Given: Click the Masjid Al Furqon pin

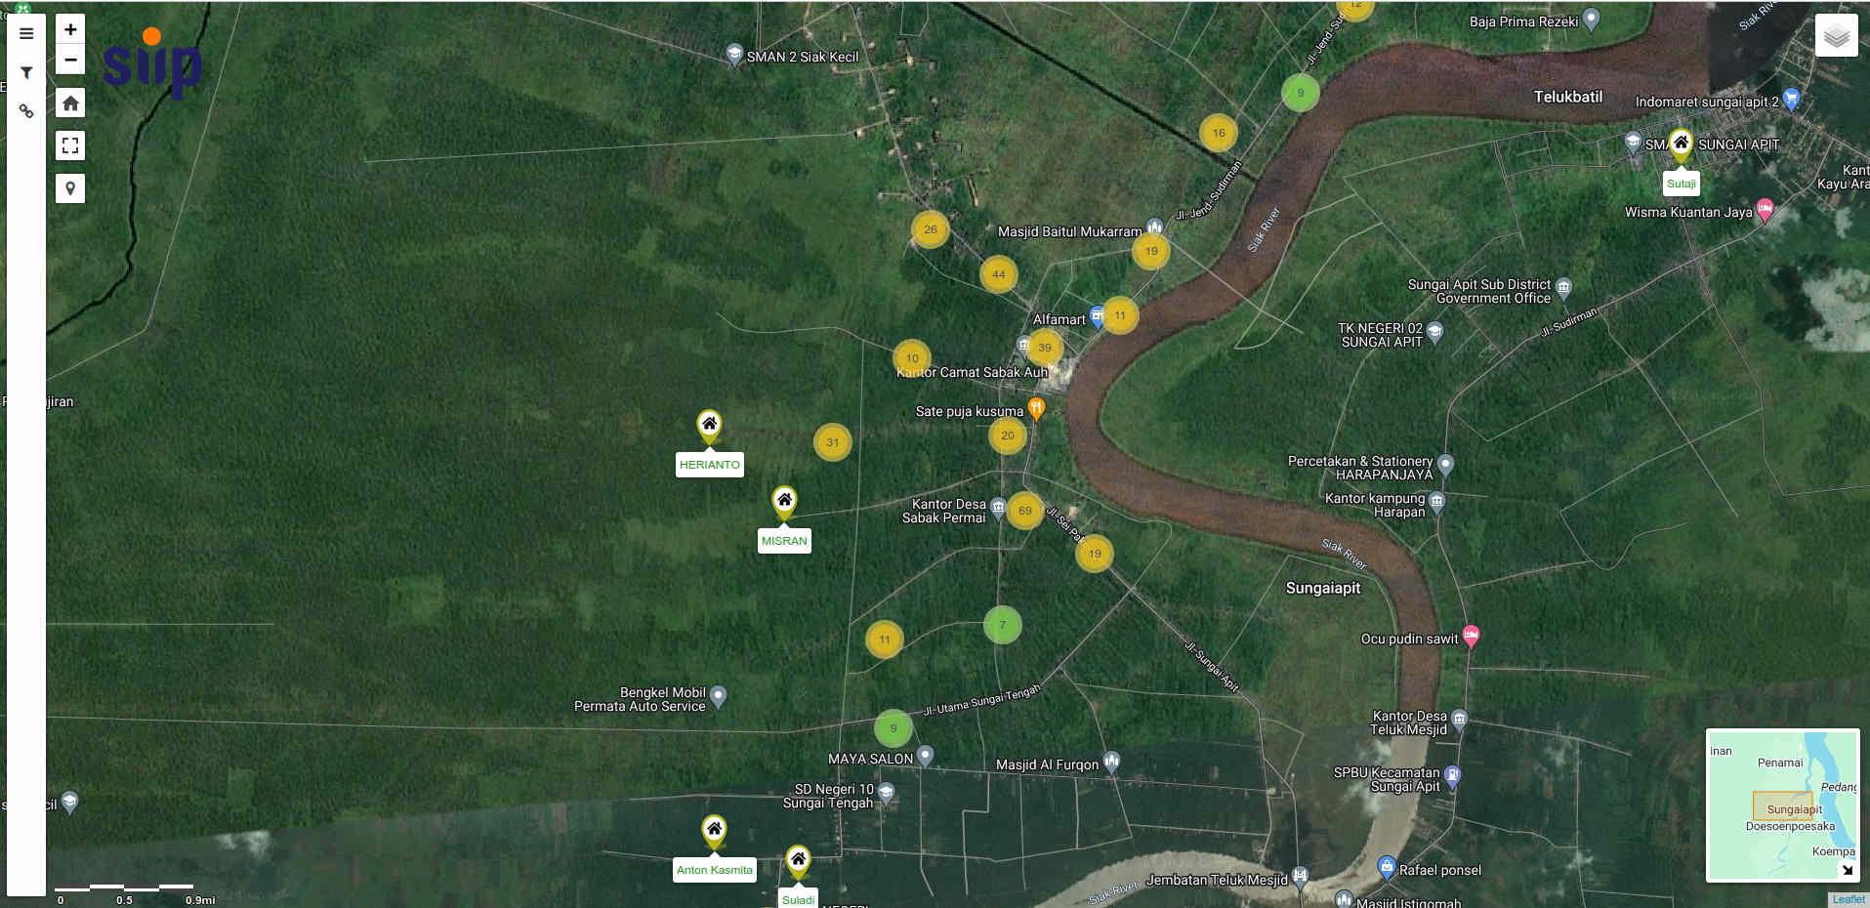Looking at the screenshot, I should coord(1111,762).
